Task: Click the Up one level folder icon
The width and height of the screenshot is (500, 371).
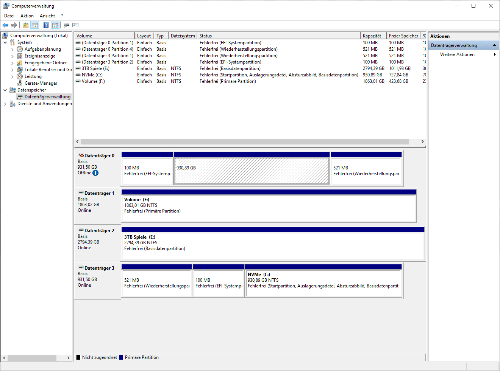Action: tap(25, 25)
